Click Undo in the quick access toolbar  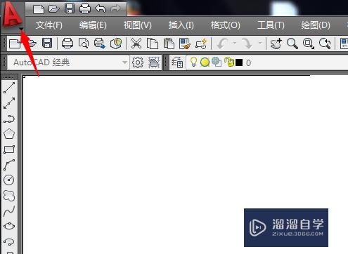(101, 8)
